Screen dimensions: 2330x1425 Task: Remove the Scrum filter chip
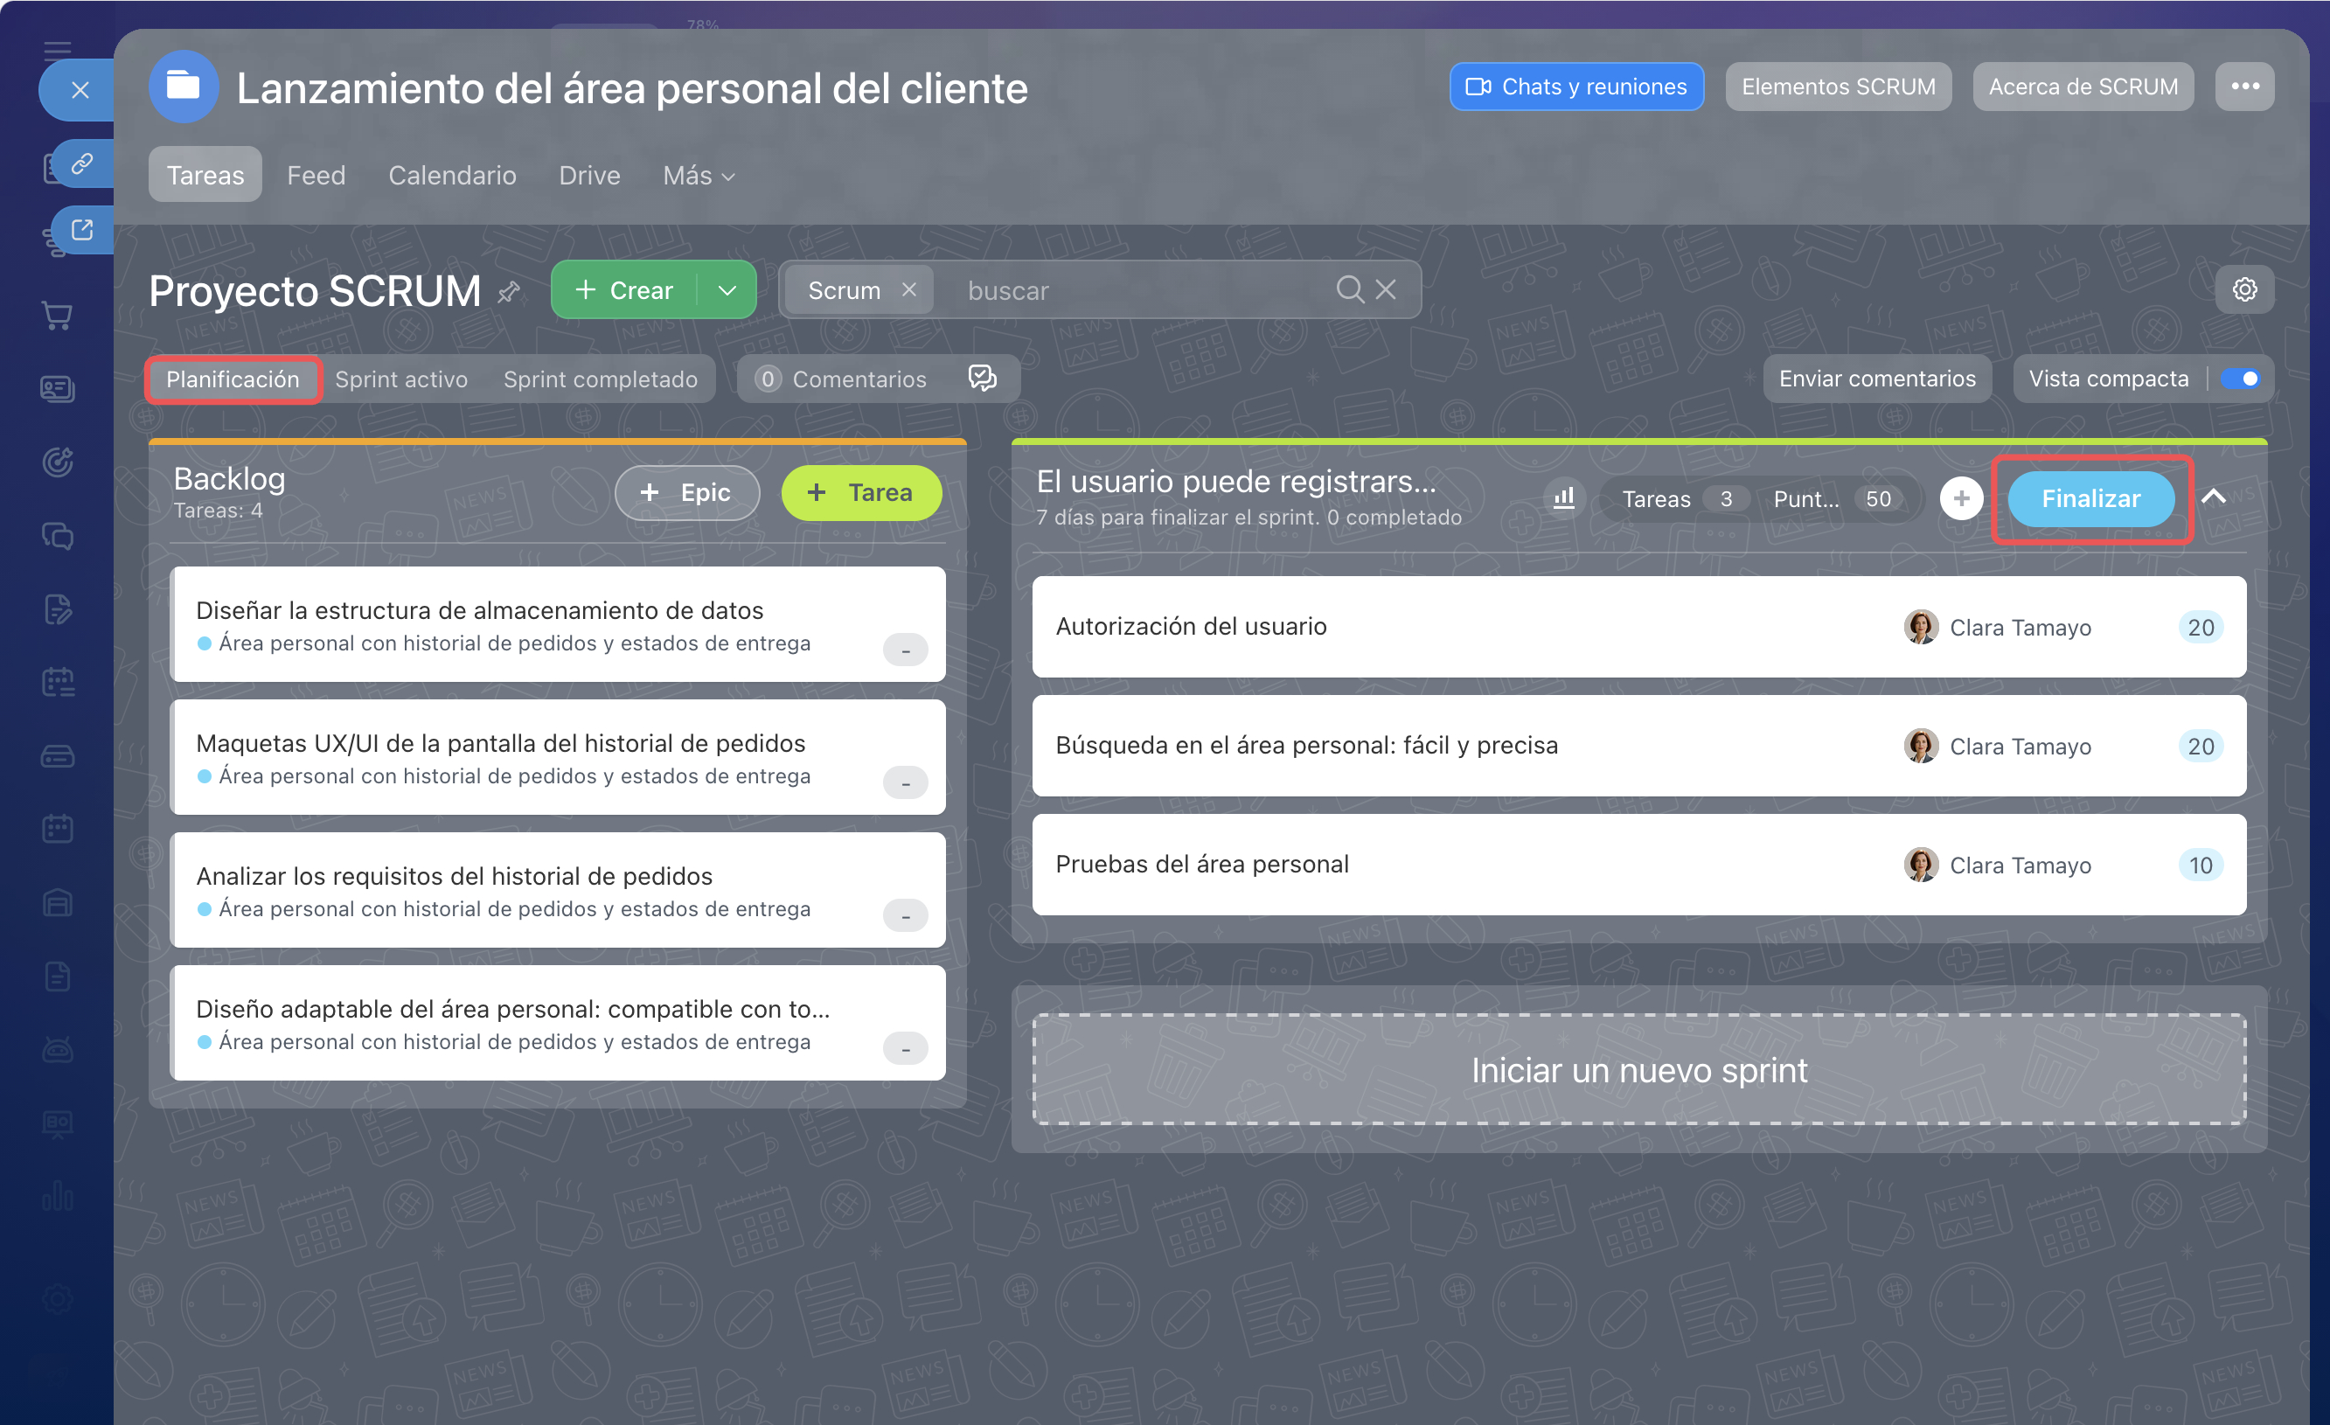point(908,289)
